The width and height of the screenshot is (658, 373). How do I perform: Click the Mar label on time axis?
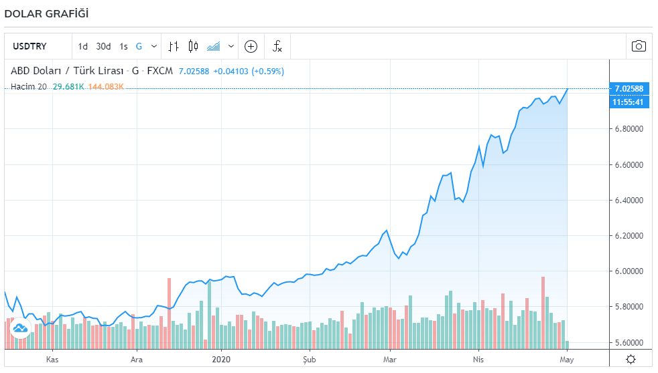(390, 359)
